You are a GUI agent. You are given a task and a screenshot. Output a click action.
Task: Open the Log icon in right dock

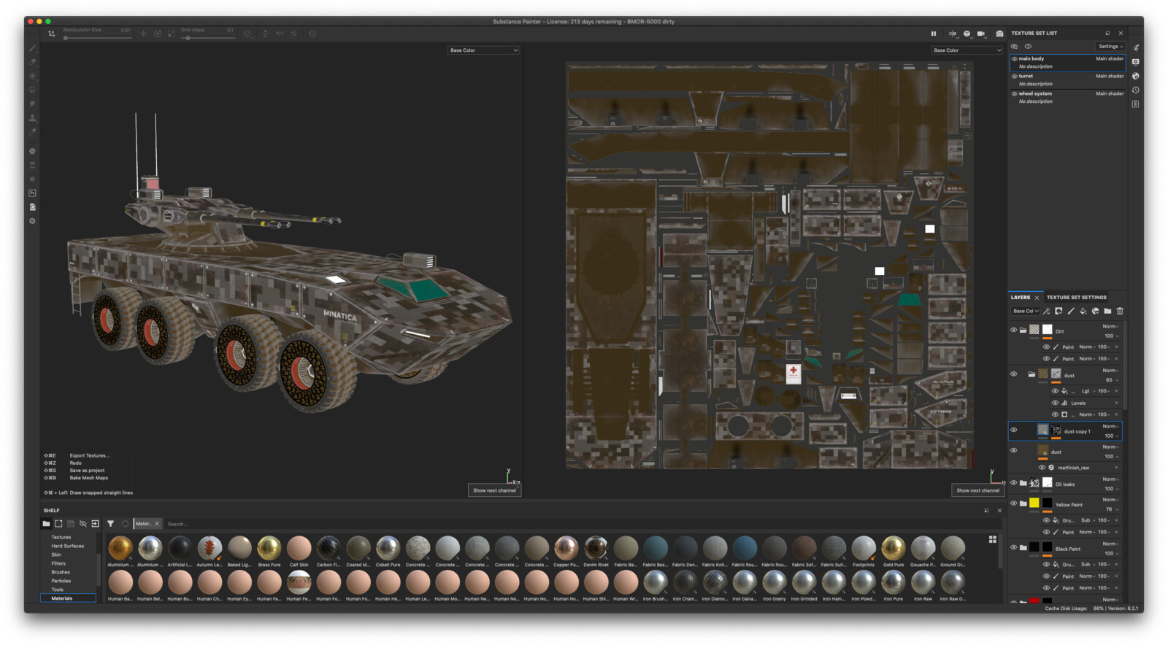[1136, 104]
